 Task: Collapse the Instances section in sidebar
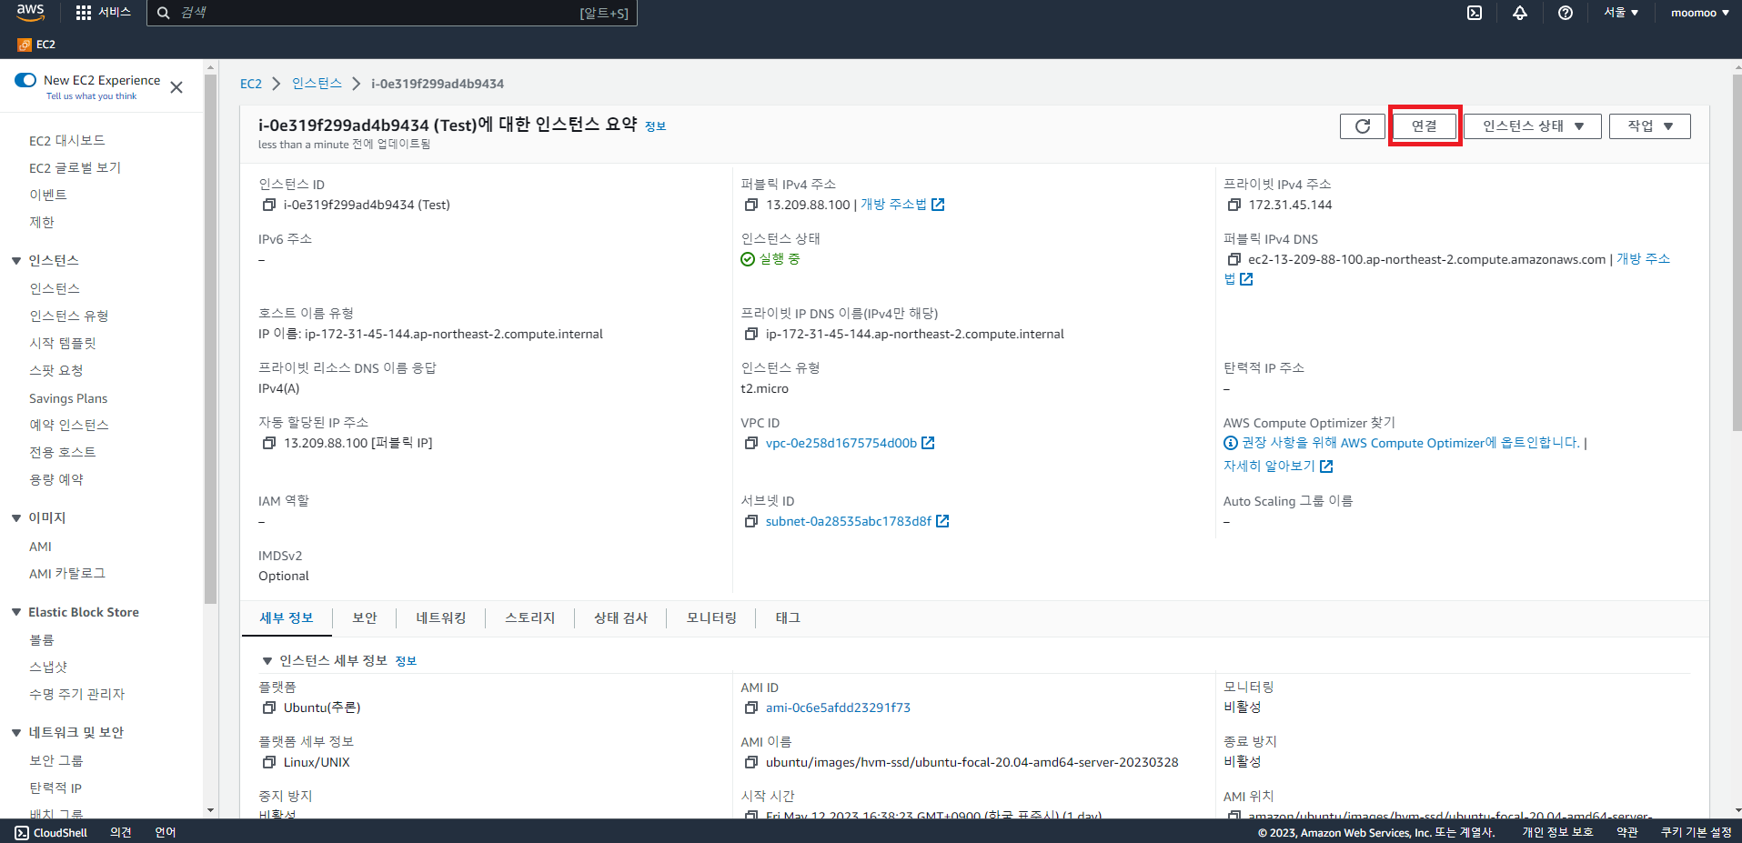16,261
